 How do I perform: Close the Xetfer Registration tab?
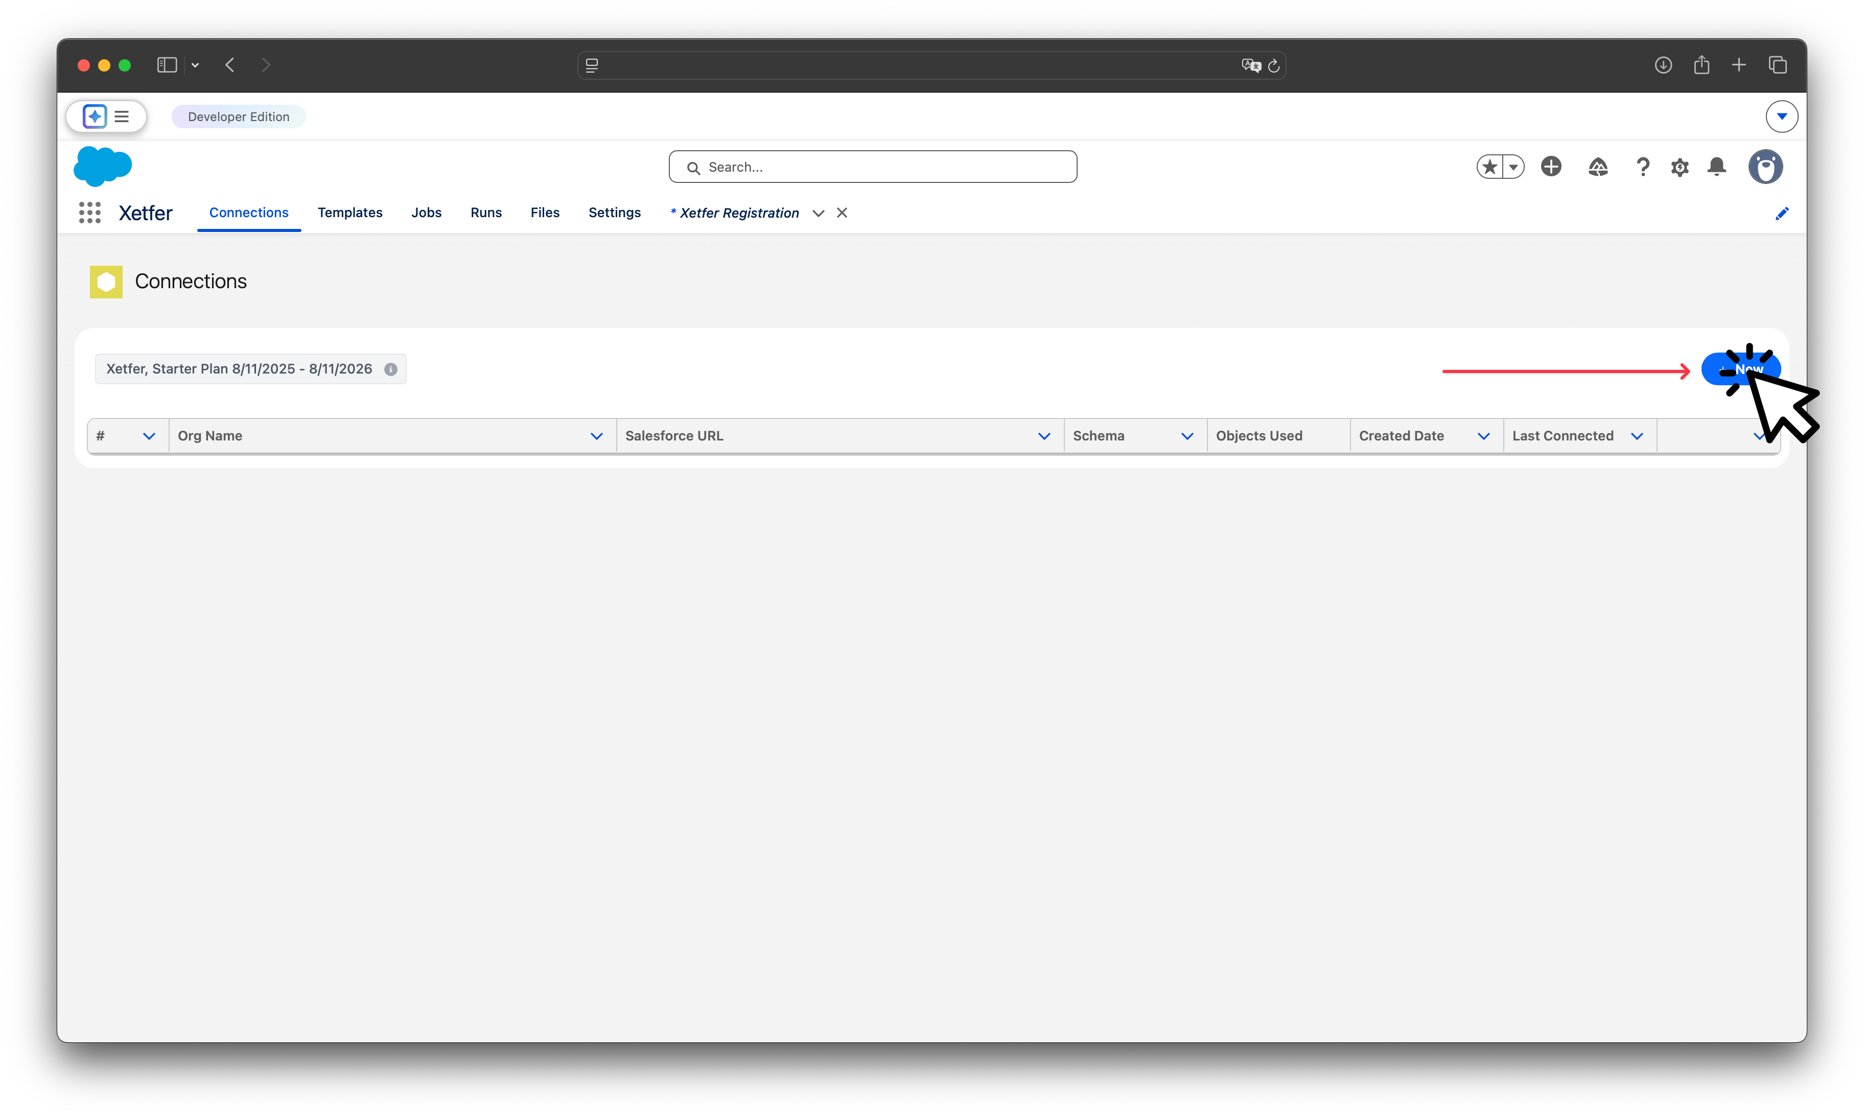click(842, 213)
